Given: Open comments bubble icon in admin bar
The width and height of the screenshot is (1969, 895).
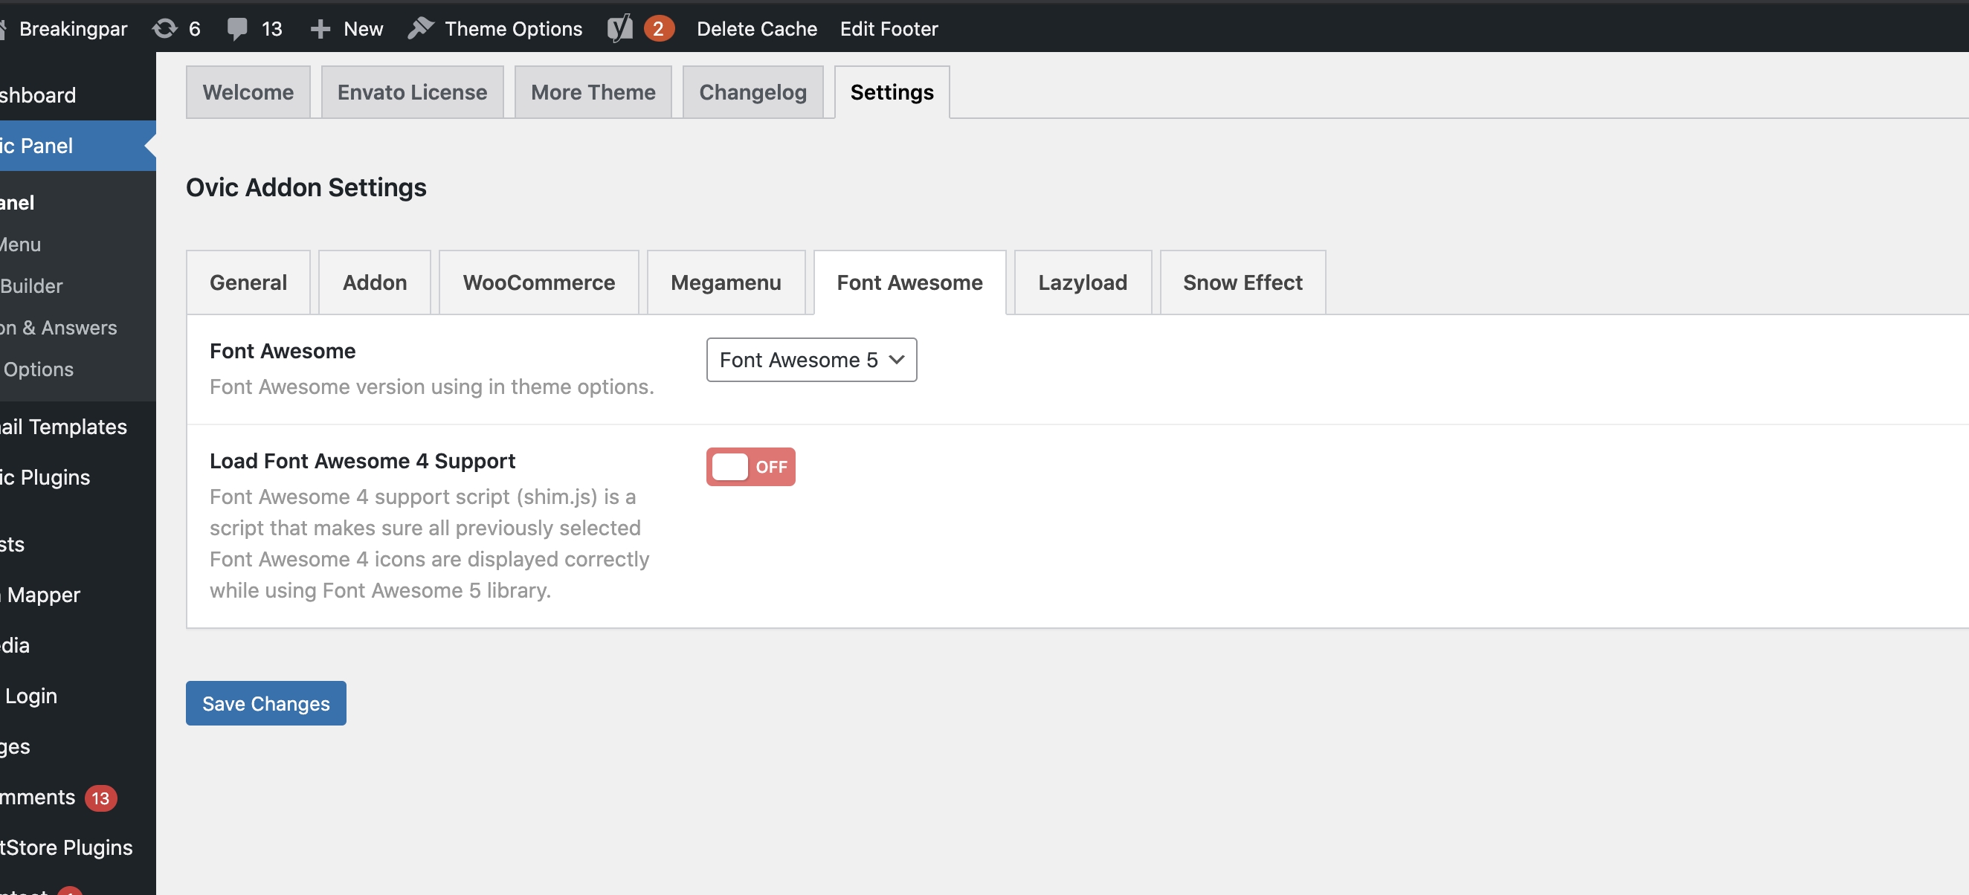Looking at the screenshot, I should 237,29.
